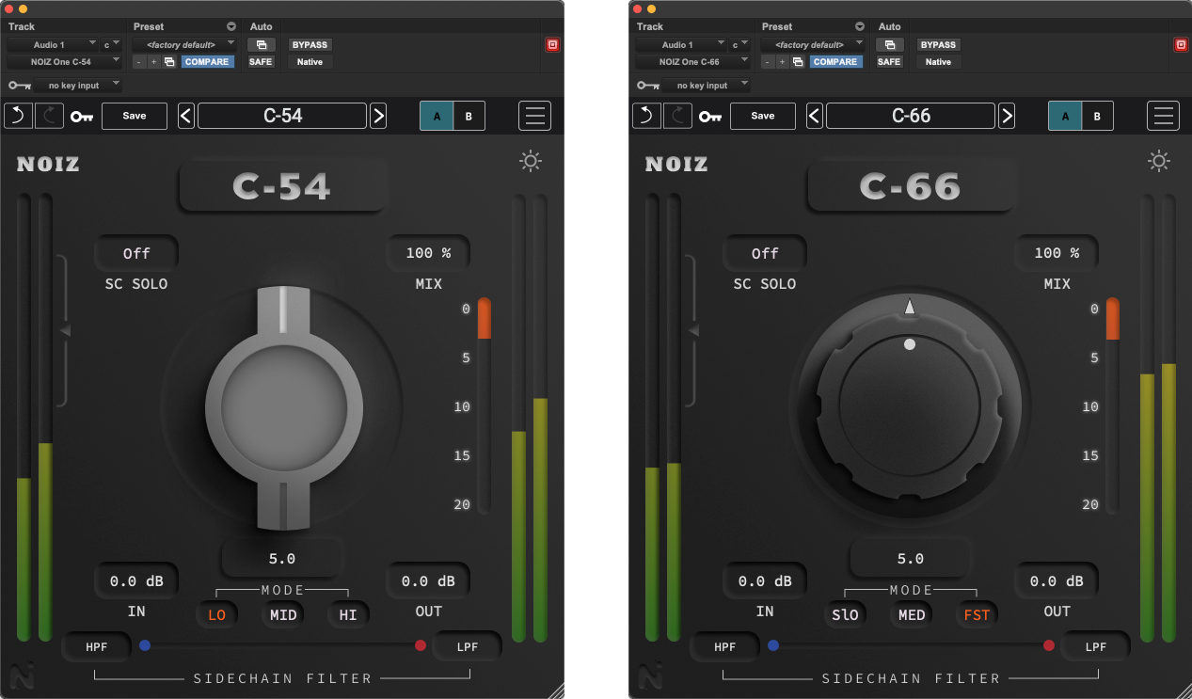This screenshot has height=699, width=1192.
Task: Click COMPARE on the C-54 plugin
Action: (x=207, y=61)
